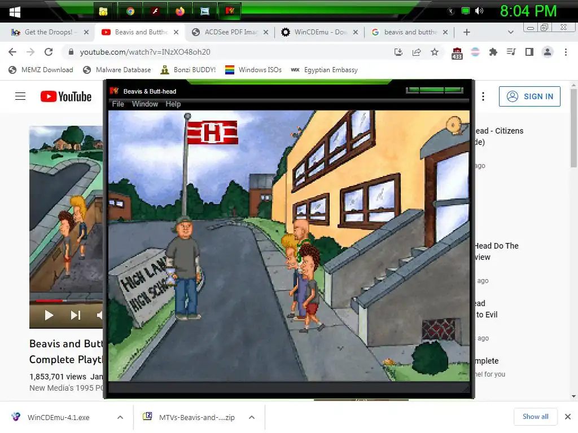Image resolution: width=578 pixels, height=433 pixels.
Task: Open the Egyptian Embassy bookmark
Action: 324,70
